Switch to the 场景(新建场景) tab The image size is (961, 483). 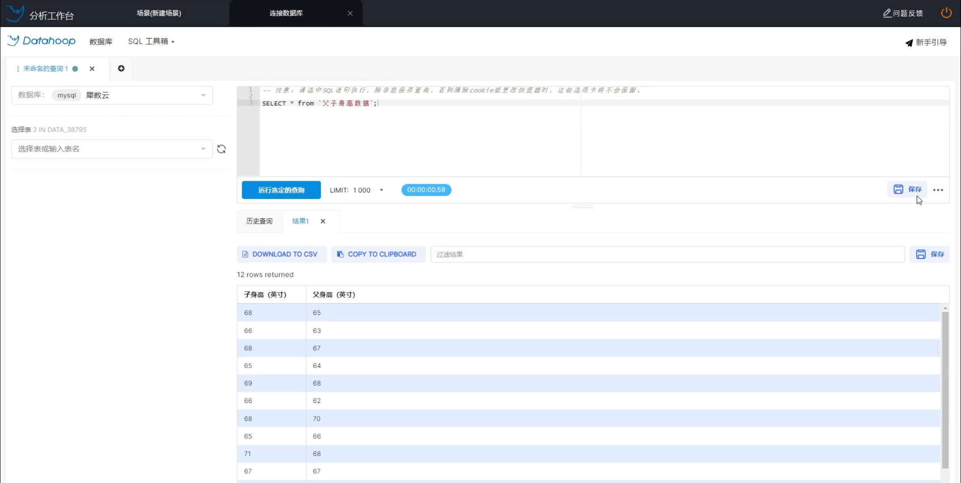point(159,13)
